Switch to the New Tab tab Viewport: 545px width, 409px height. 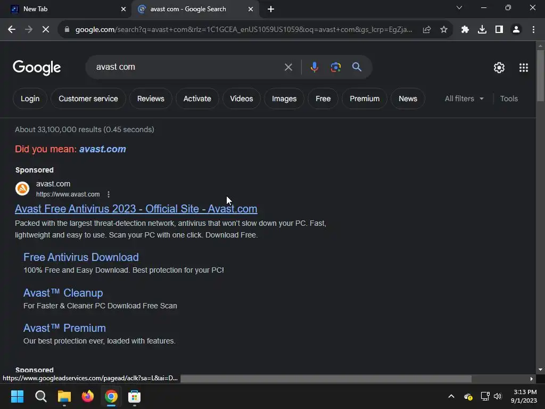tap(65, 9)
